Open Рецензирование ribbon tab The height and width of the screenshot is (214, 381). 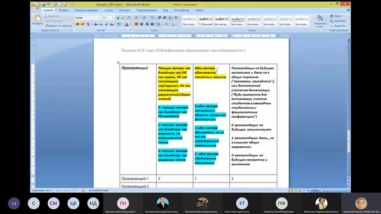[147, 11]
